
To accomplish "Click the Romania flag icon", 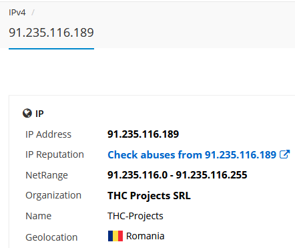I will click(x=115, y=236).
